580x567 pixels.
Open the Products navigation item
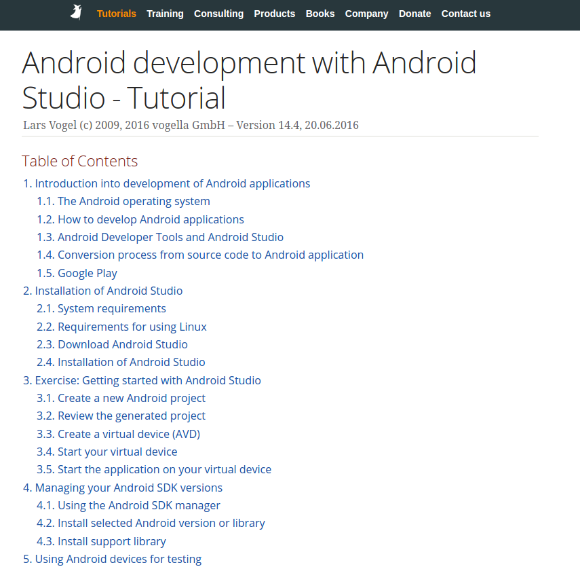[x=274, y=14]
